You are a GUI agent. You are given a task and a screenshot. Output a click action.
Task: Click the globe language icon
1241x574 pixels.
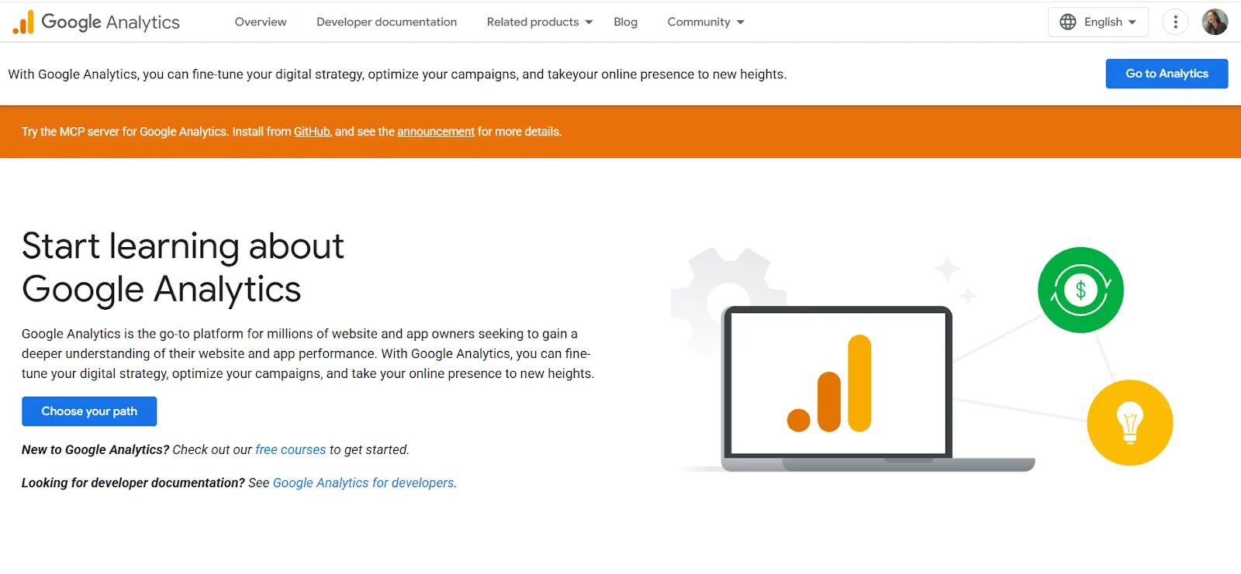(1068, 22)
